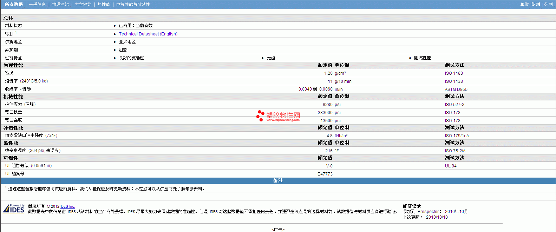
Task: Click the 良好的流动性 feature text
Action: point(131,58)
